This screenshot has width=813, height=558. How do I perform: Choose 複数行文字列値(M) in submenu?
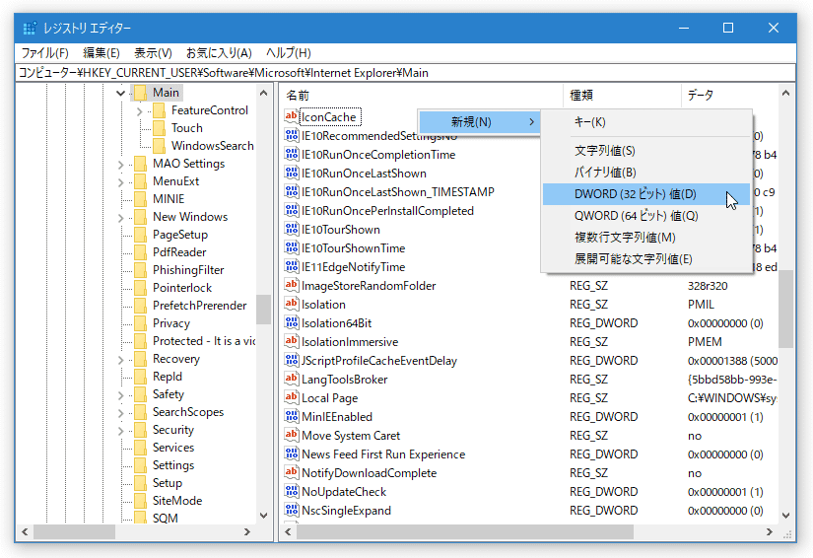[646, 238]
